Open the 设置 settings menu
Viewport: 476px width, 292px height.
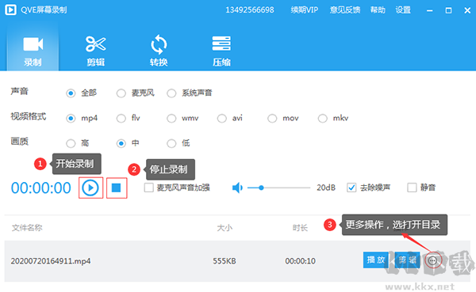pyautogui.click(x=403, y=10)
